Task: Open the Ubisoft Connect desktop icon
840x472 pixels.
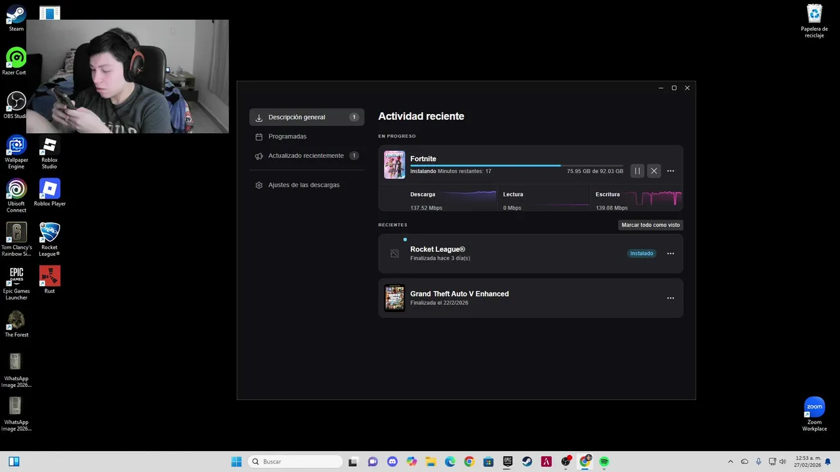Action: 16,195
